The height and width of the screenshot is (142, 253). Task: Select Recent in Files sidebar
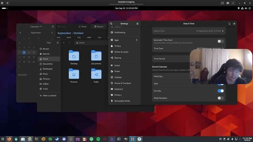tap(49, 49)
